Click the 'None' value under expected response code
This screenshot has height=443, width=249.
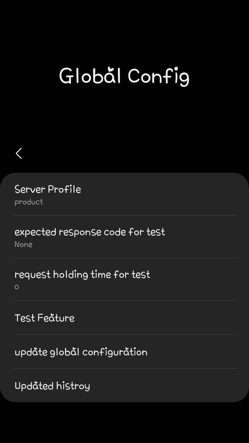coord(23,244)
